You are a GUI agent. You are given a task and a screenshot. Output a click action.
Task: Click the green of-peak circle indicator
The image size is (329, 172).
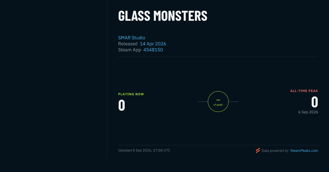click(x=218, y=102)
